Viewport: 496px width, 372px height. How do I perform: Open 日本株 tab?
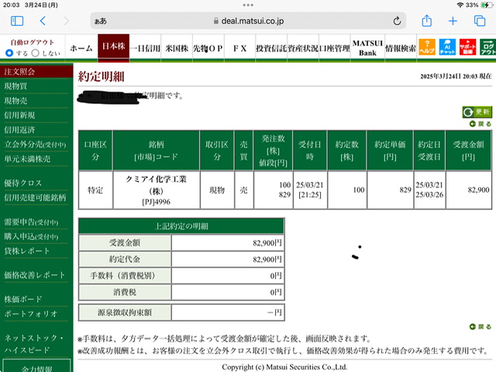click(x=114, y=46)
